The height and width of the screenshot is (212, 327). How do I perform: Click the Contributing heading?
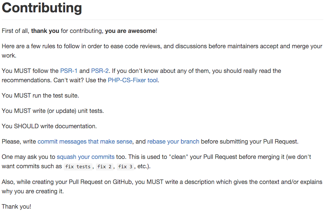(x=42, y=8)
